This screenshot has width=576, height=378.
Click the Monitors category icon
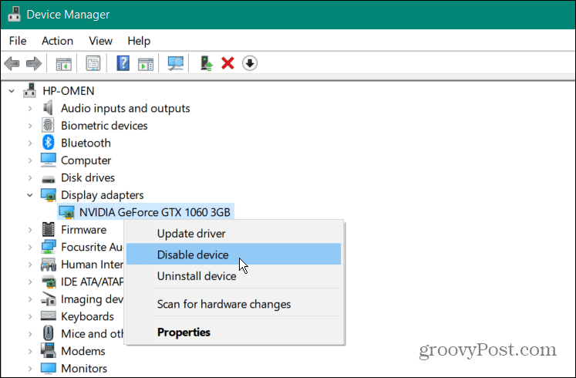(x=48, y=368)
